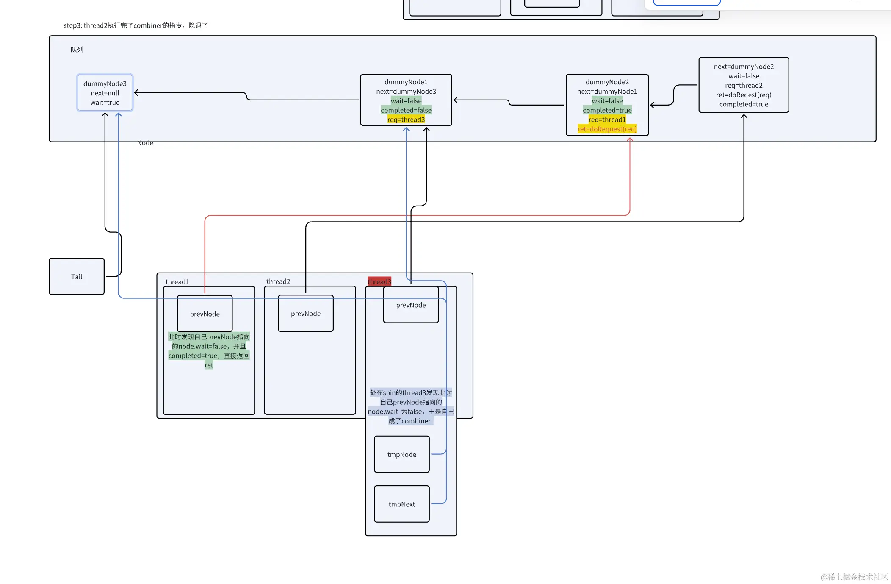Click thread3's prevNode box
This screenshot has height=584, width=891.
tap(411, 305)
